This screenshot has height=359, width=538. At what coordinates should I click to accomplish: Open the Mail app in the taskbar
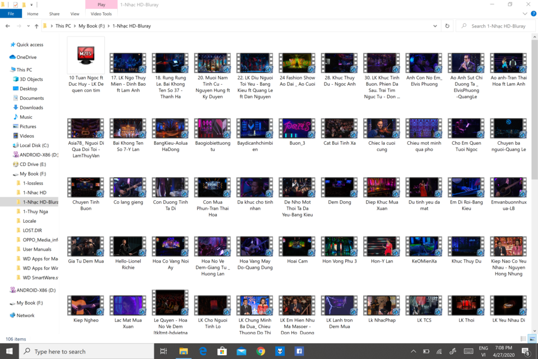click(x=242, y=351)
